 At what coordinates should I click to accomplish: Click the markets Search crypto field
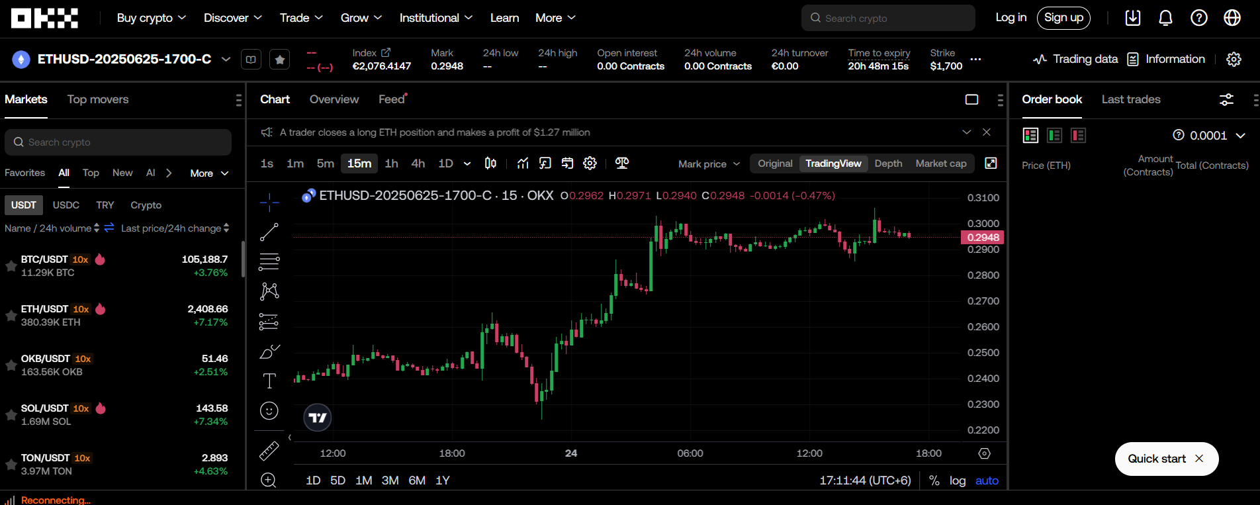[x=118, y=142]
